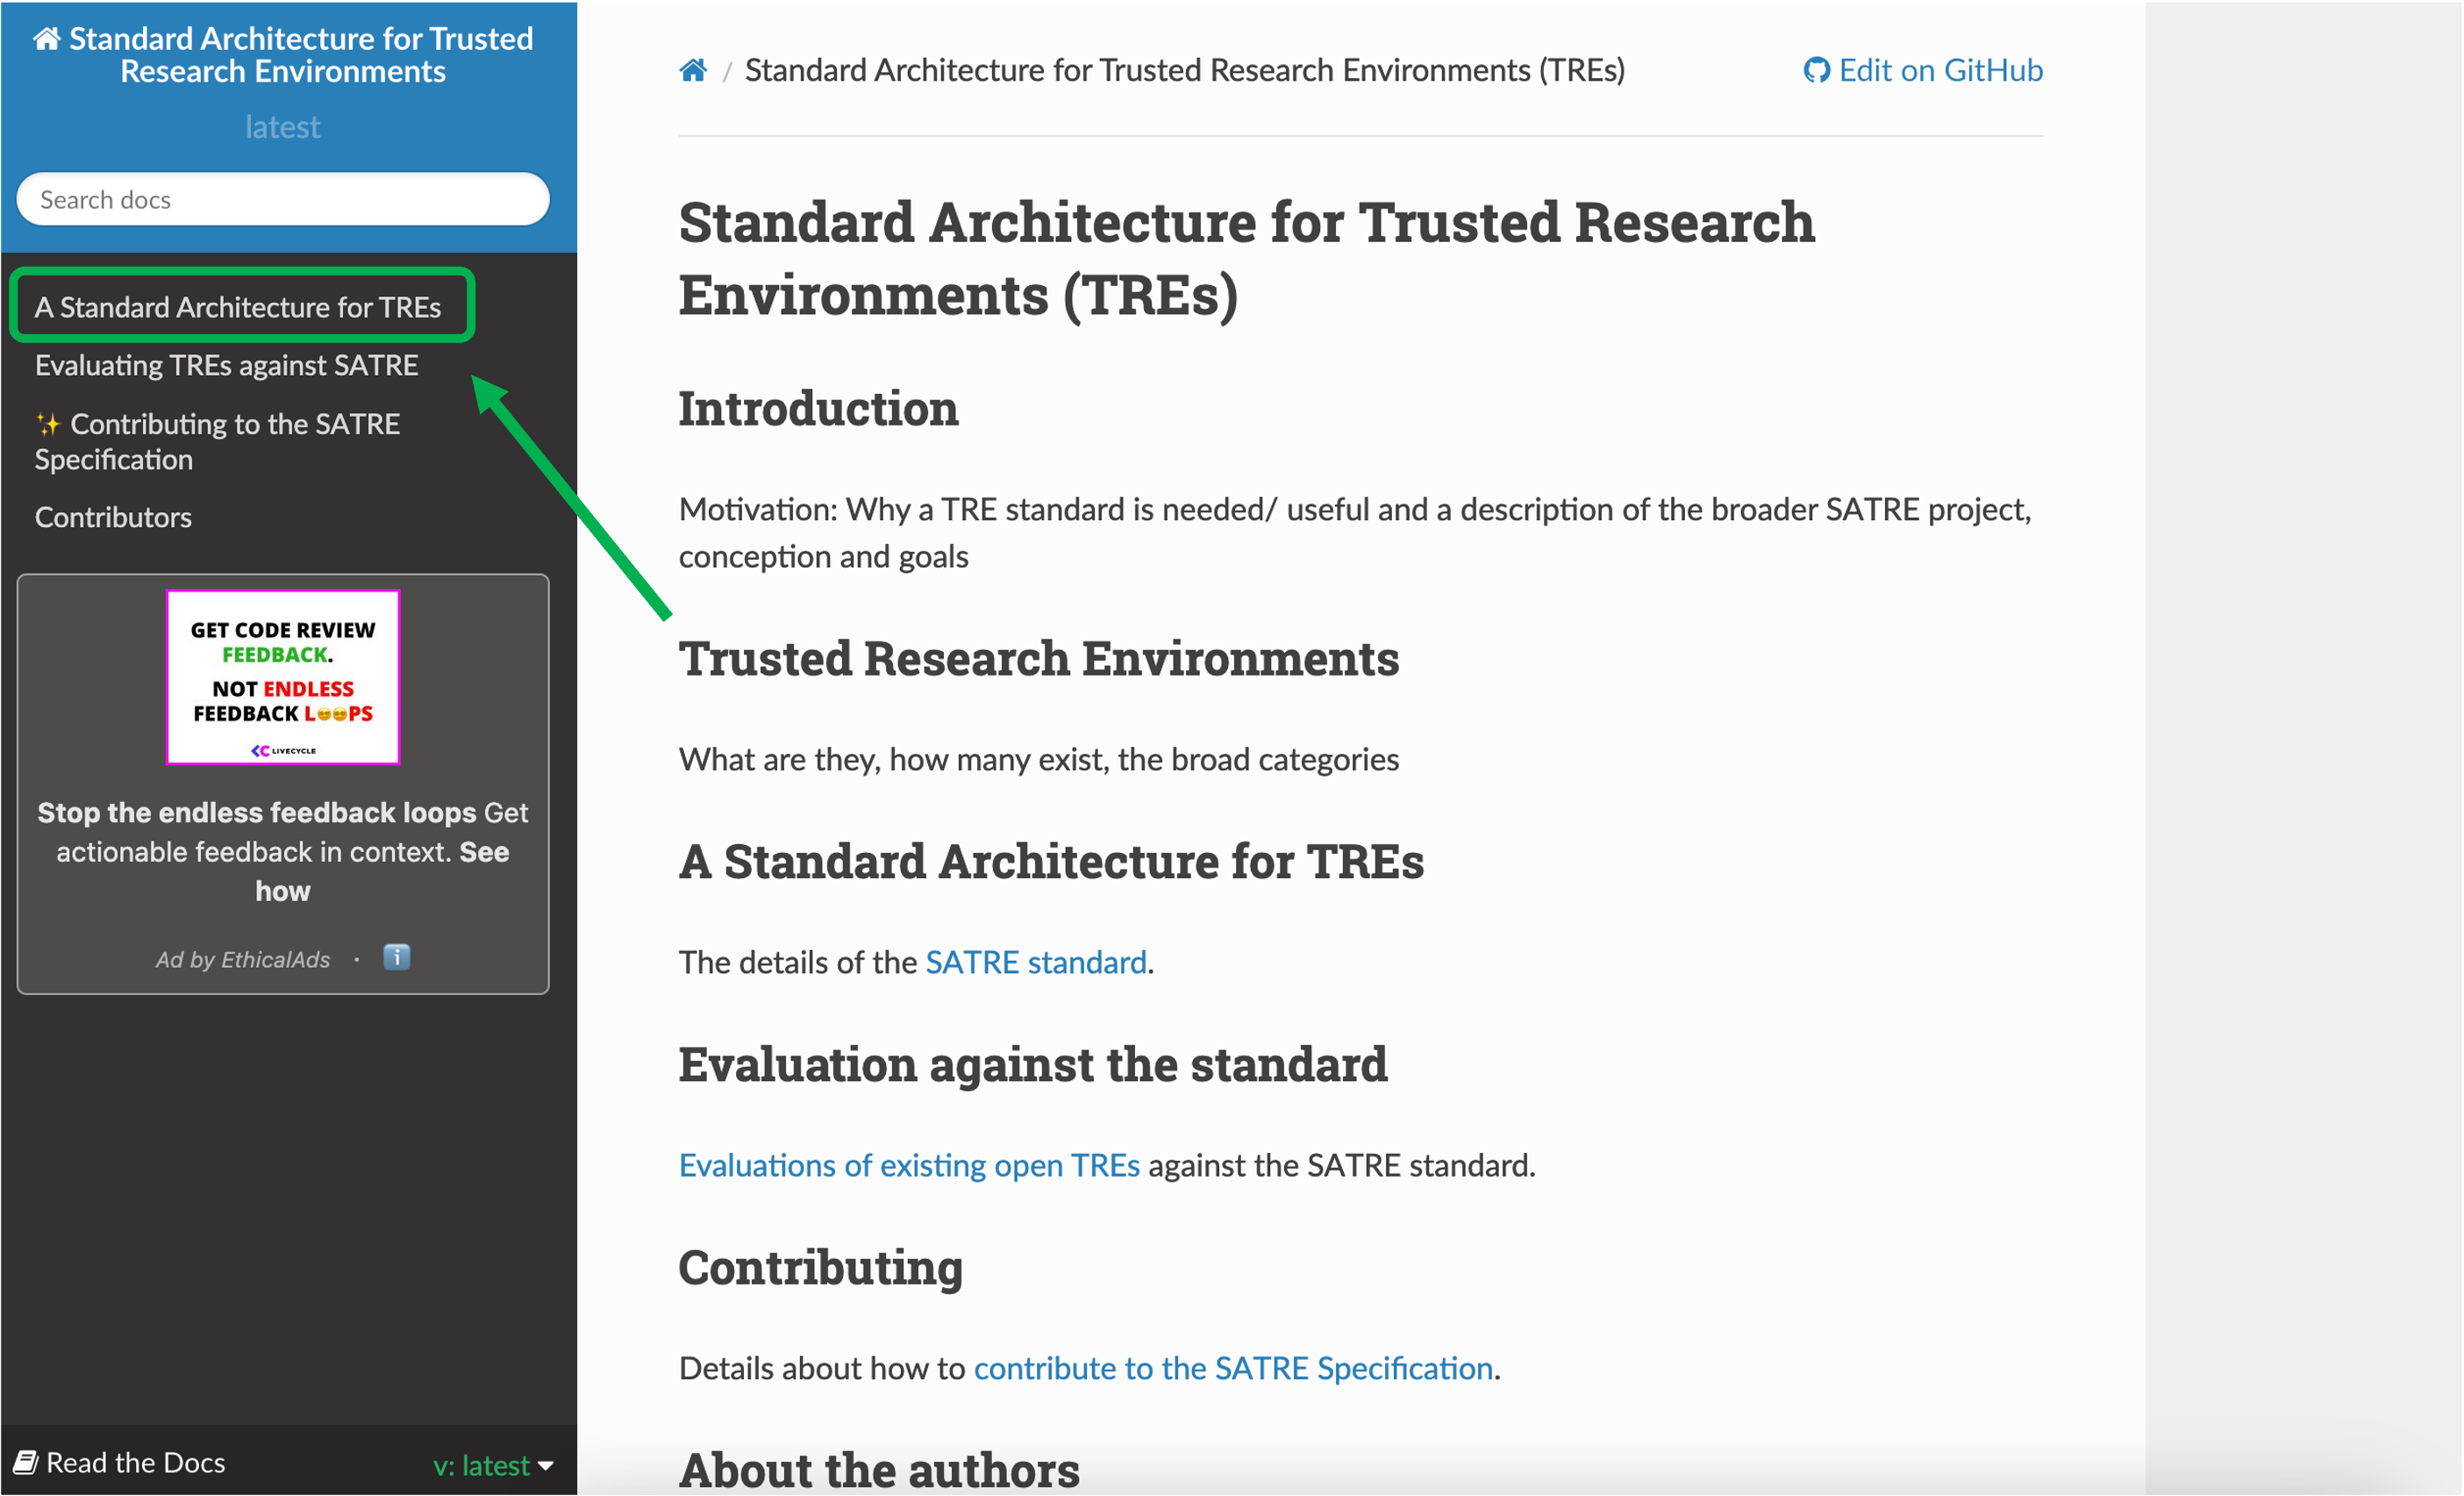Click the Read the Docs book icon
The width and height of the screenshot is (2464, 1496).
coord(26,1462)
